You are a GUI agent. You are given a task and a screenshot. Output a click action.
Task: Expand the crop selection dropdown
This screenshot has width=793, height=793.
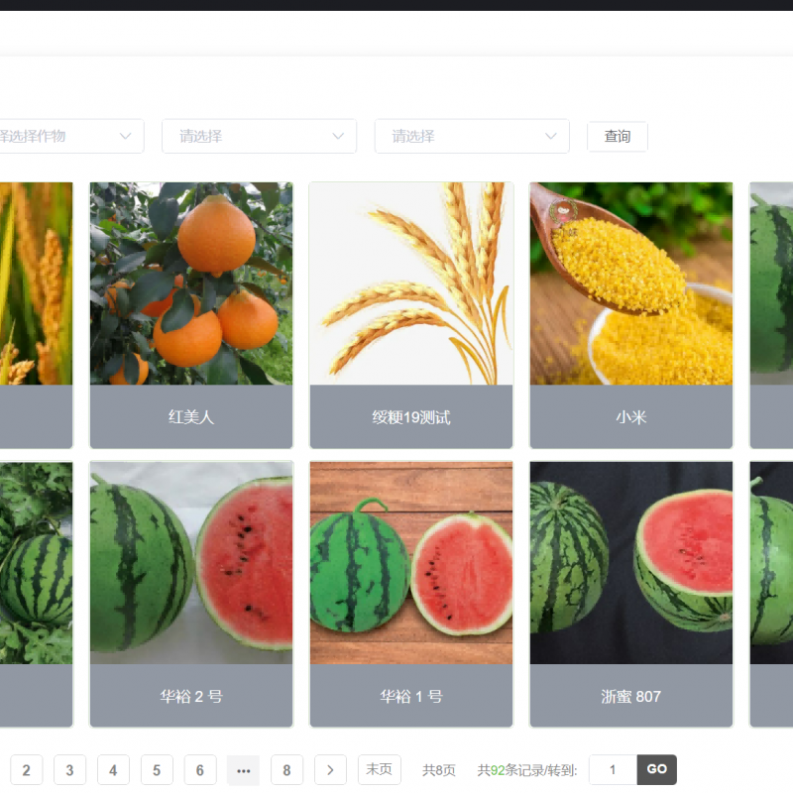(71, 136)
